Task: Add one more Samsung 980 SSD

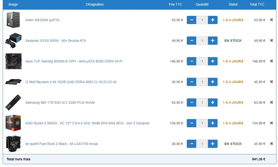Action: point(213,102)
